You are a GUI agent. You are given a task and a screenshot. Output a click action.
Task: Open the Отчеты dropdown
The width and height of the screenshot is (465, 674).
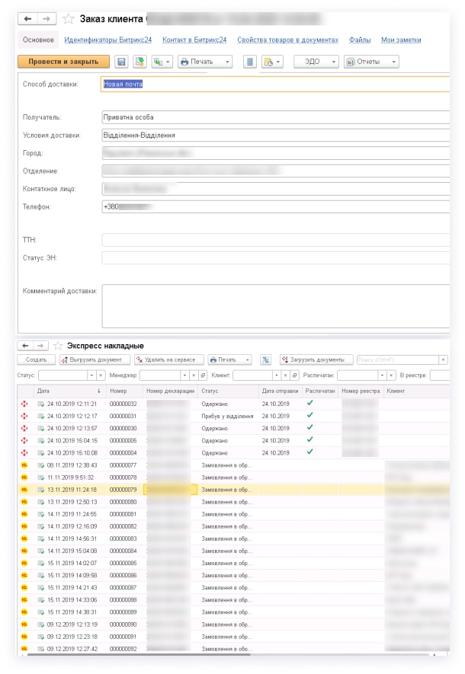tap(371, 62)
